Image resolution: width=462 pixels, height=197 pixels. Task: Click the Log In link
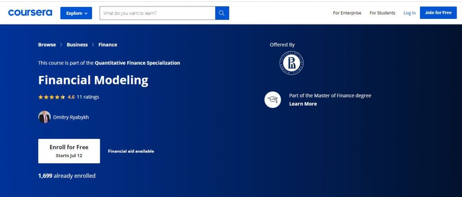point(409,13)
